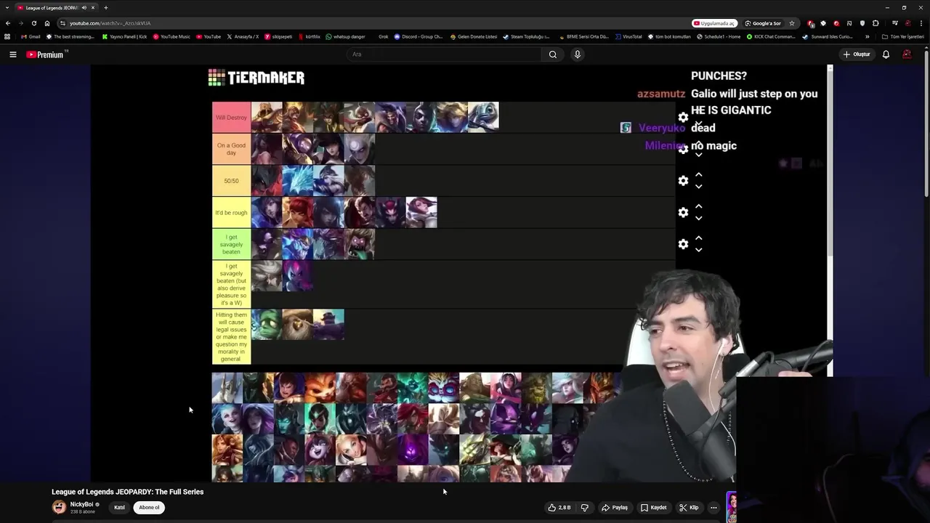Open browser home page icon
930x523 pixels.
click(47, 23)
